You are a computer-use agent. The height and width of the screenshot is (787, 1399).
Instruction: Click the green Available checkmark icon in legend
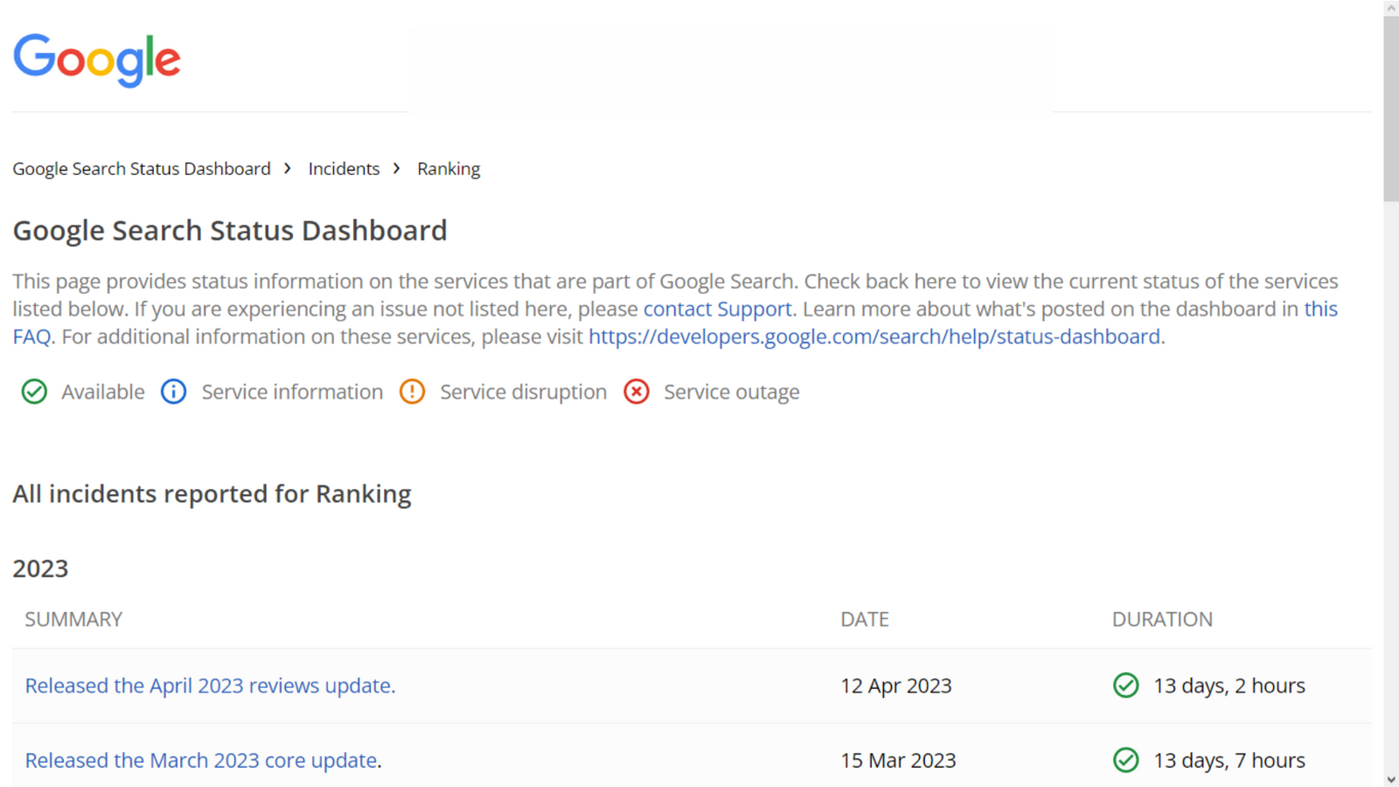point(34,392)
